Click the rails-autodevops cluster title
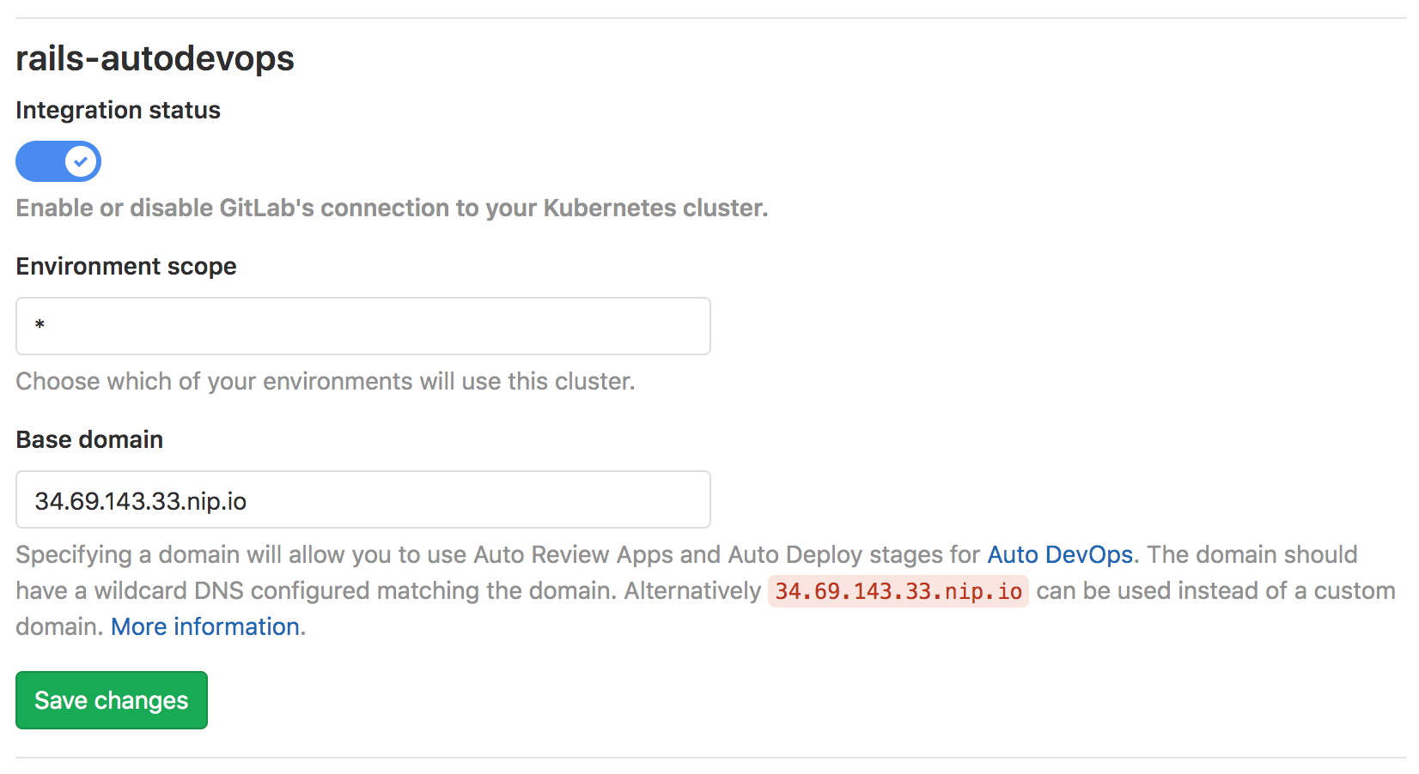1419x774 pixels. click(x=155, y=57)
